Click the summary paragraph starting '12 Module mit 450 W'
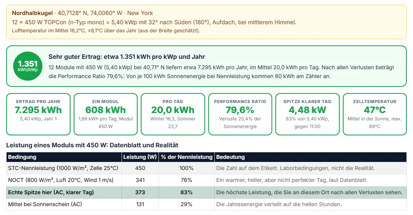 click(221, 72)
